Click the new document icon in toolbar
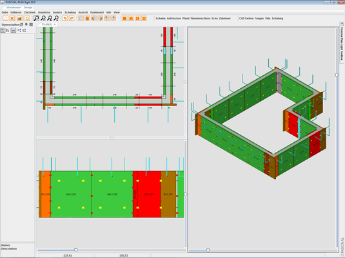The image size is (345, 258). (6, 19)
